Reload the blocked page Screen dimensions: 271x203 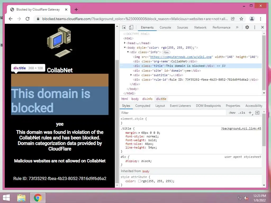point(28,19)
